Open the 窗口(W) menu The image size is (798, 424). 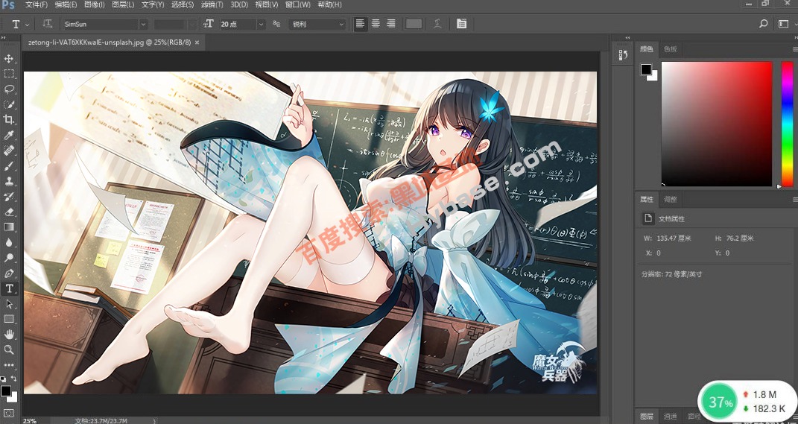coord(298,4)
